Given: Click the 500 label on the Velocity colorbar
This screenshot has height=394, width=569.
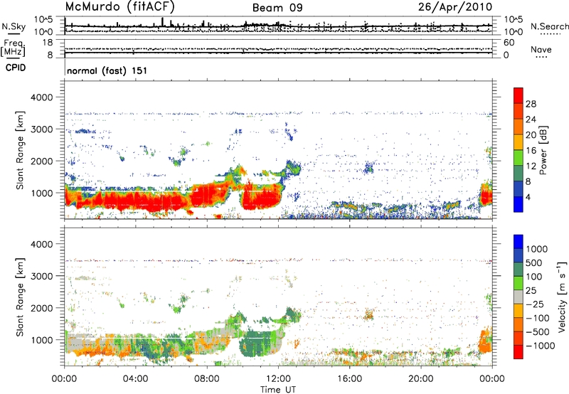Looking at the screenshot, I should click(x=536, y=263).
